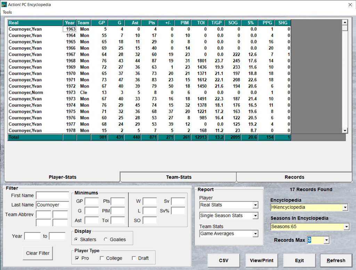Click the Action! PC Encyclopedia title bar icon
Viewport: 356px width, 270px height.
[4, 5]
